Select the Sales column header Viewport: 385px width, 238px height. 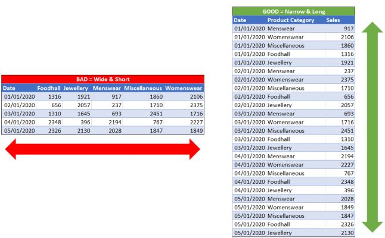(x=333, y=20)
